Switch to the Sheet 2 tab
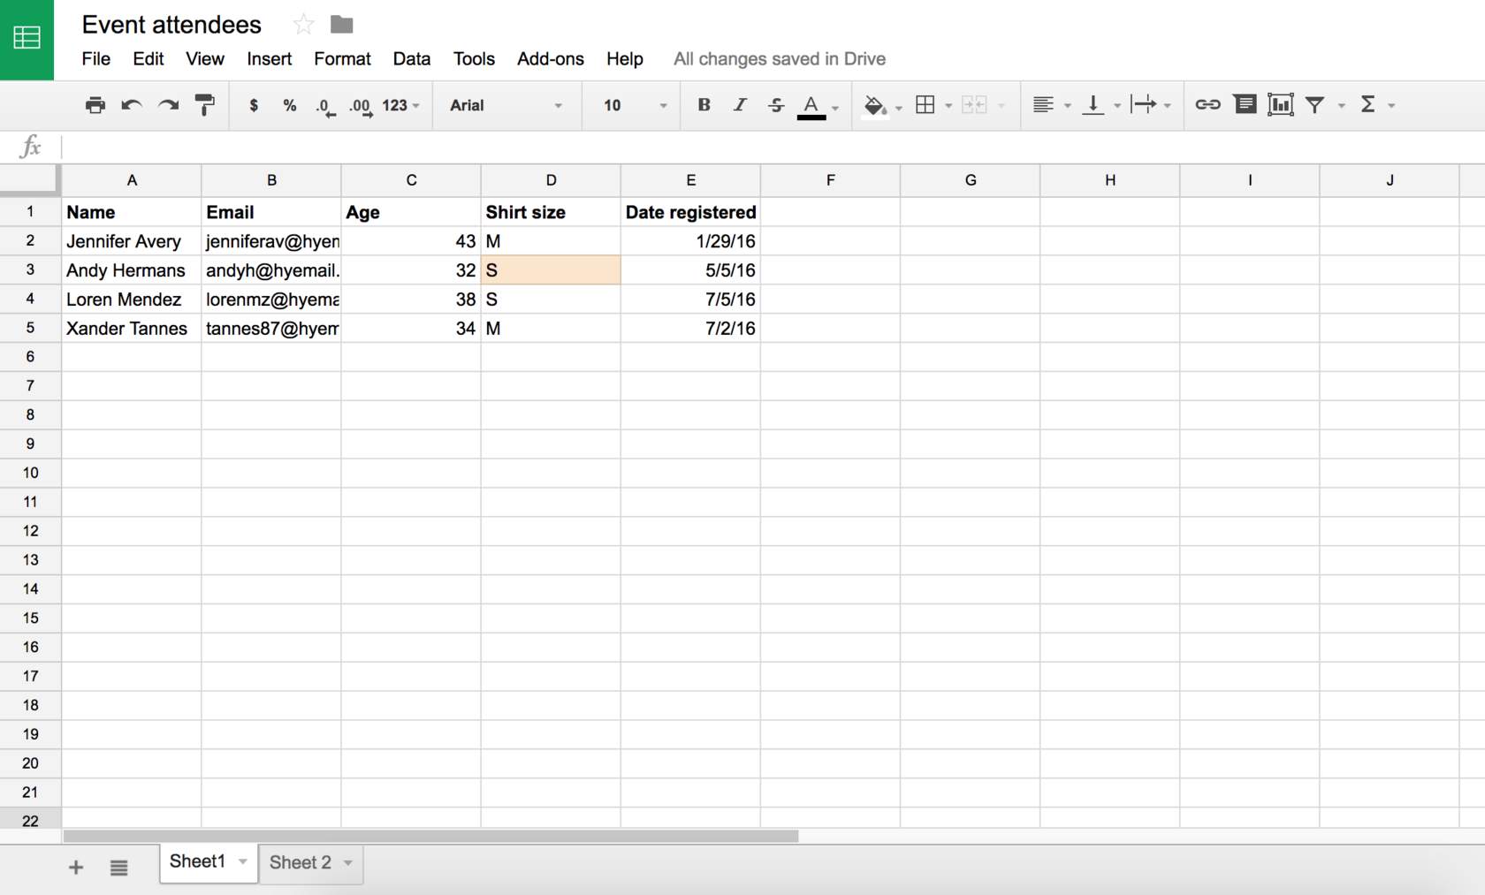This screenshot has height=895, width=1485. tap(301, 863)
